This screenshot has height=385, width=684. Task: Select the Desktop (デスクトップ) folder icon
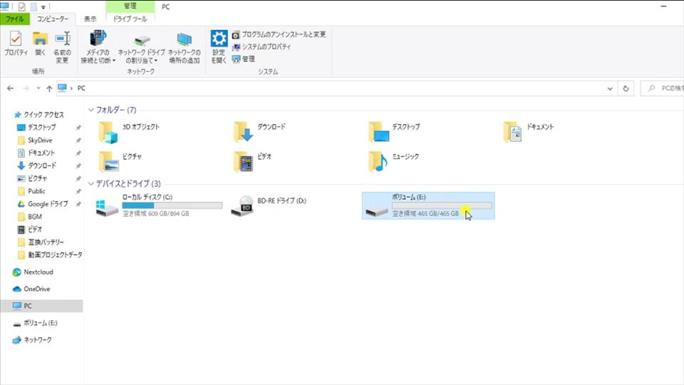pyautogui.click(x=378, y=133)
